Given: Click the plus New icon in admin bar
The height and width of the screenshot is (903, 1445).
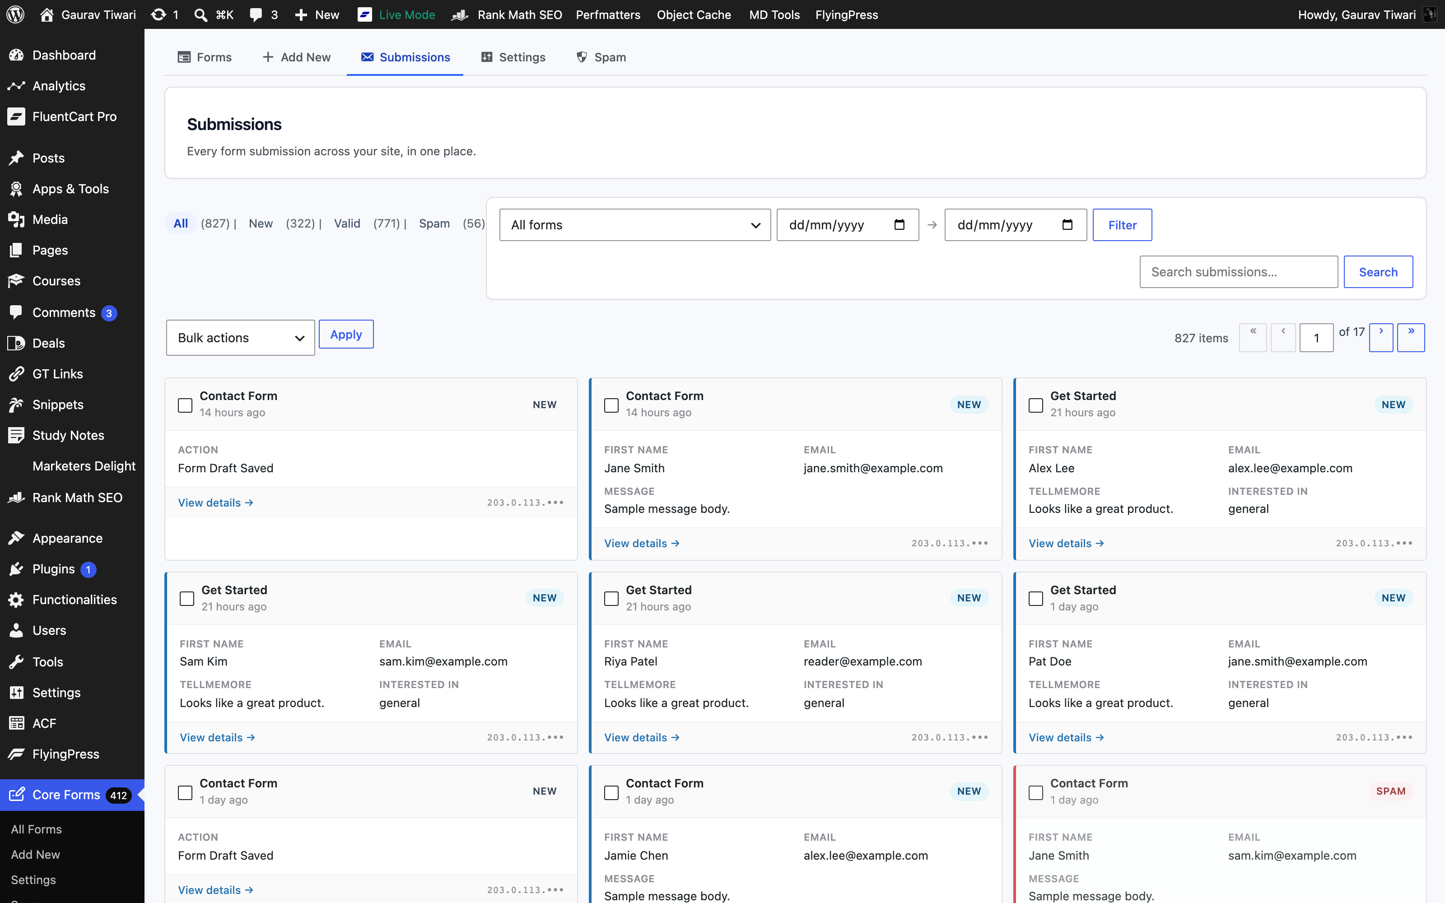Looking at the screenshot, I should pyautogui.click(x=301, y=14).
